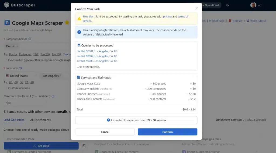Click the Services and Estimates icon
This screenshot has height=153, width=276.
click(78, 77)
